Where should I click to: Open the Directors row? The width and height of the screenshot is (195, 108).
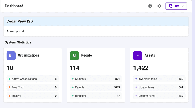pos(96,96)
